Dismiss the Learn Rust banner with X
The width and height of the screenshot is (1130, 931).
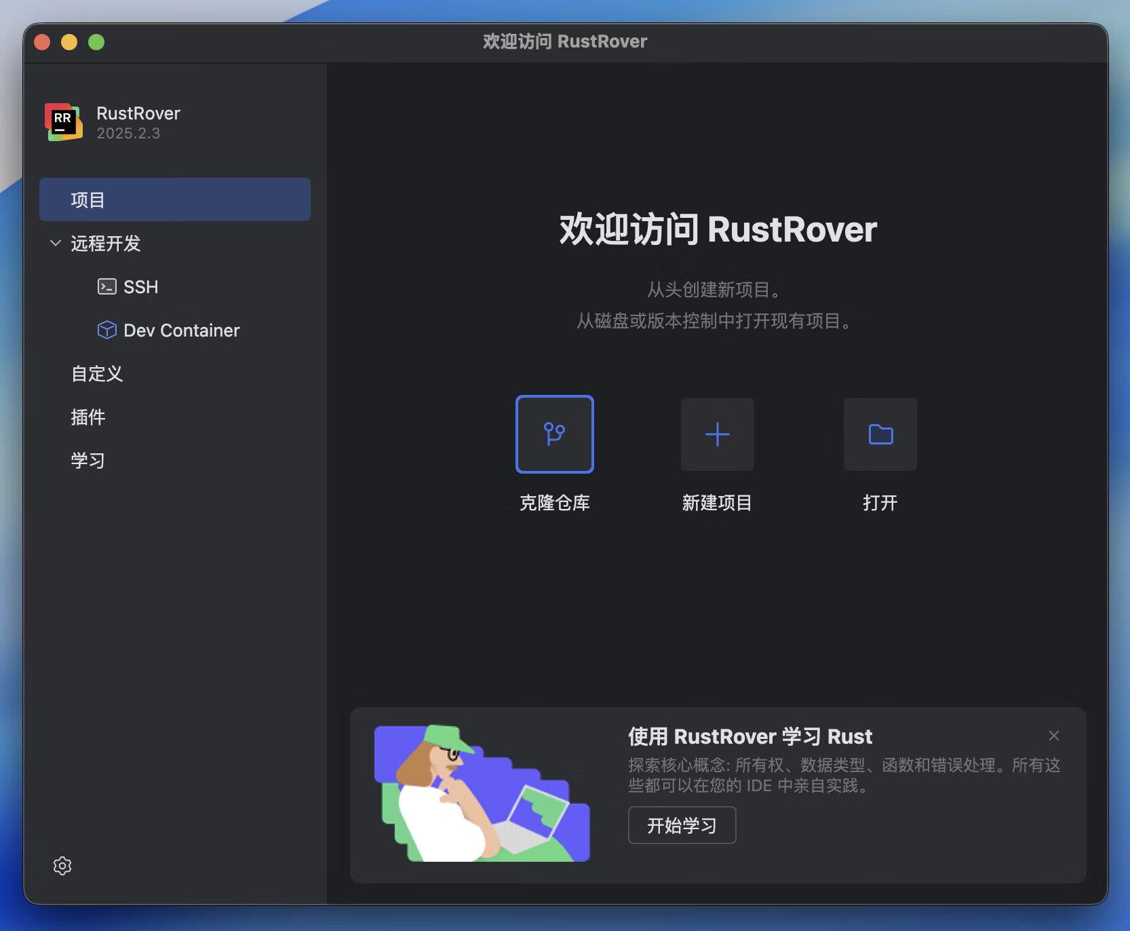[1053, 735]
